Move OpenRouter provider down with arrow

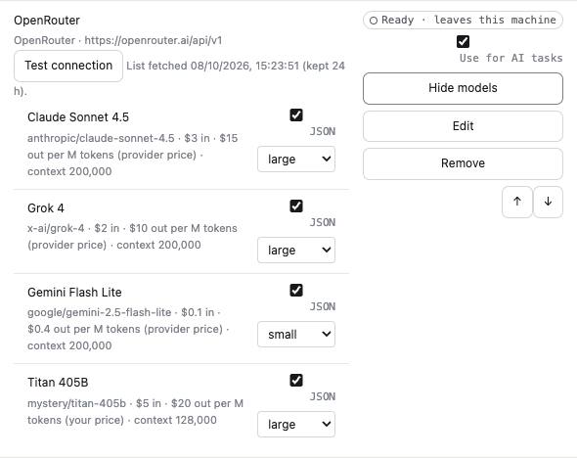coord(548,202)
